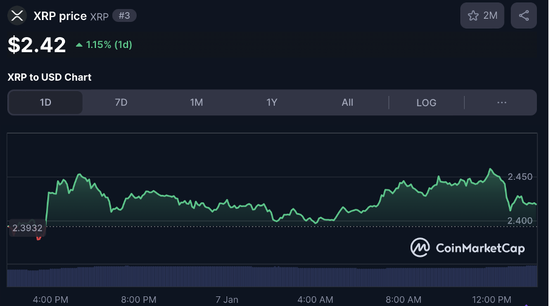Click the XRP price title text
Screen dimensions: 549x306
pos(60,16)
